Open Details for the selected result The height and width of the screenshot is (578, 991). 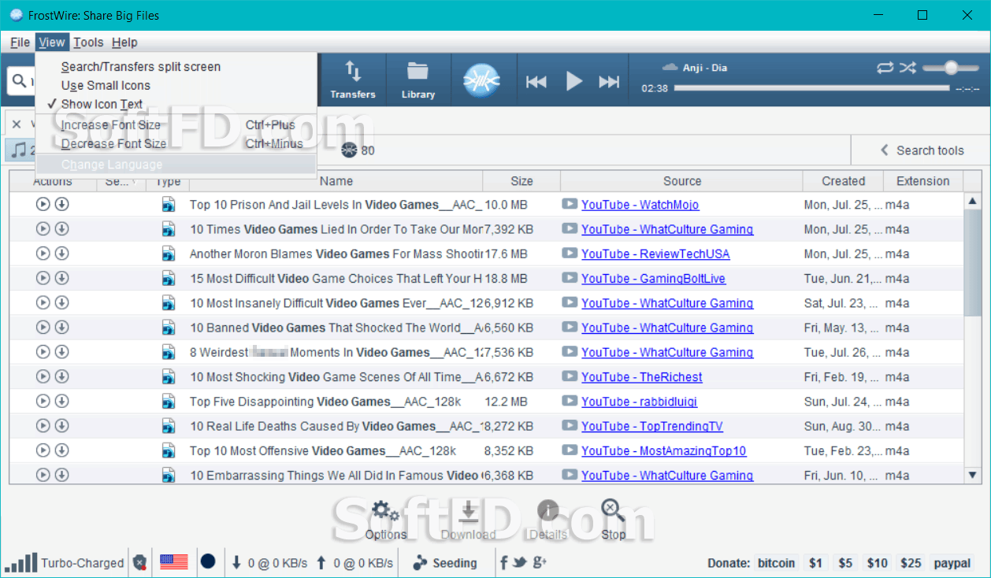coord(548,520)
